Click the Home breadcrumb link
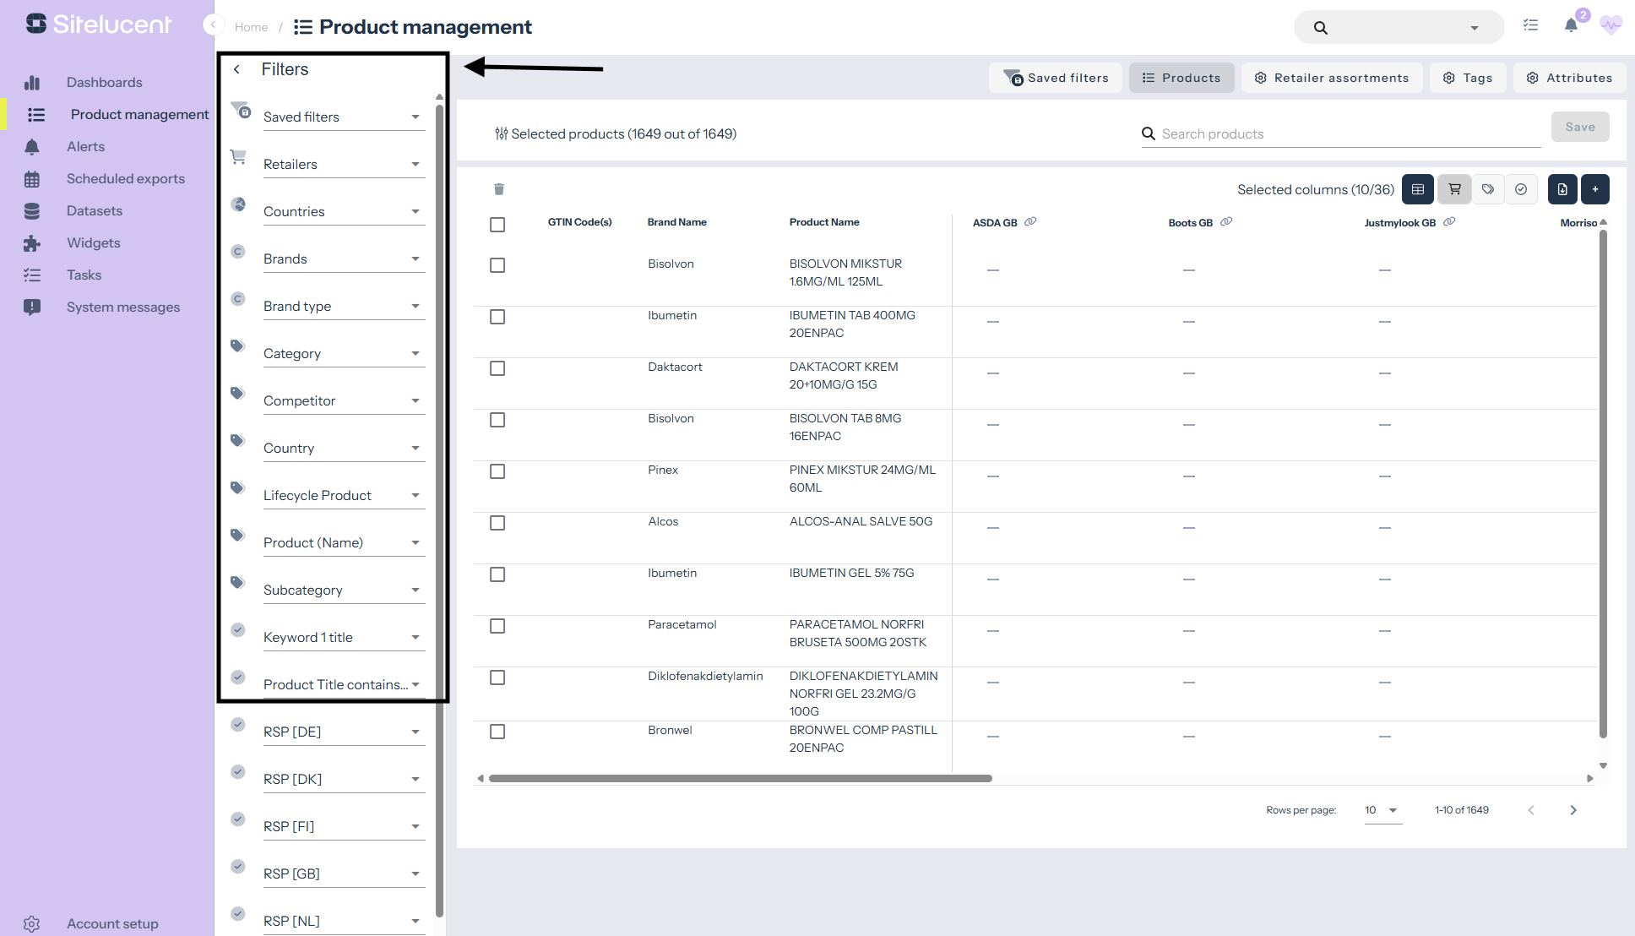The width and height of the screenshot is (1635, 936). coord(251,27)
